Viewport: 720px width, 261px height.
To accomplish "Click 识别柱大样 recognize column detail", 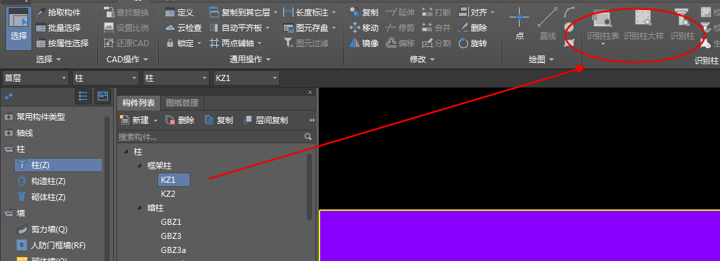I will [x=644, y=24].
